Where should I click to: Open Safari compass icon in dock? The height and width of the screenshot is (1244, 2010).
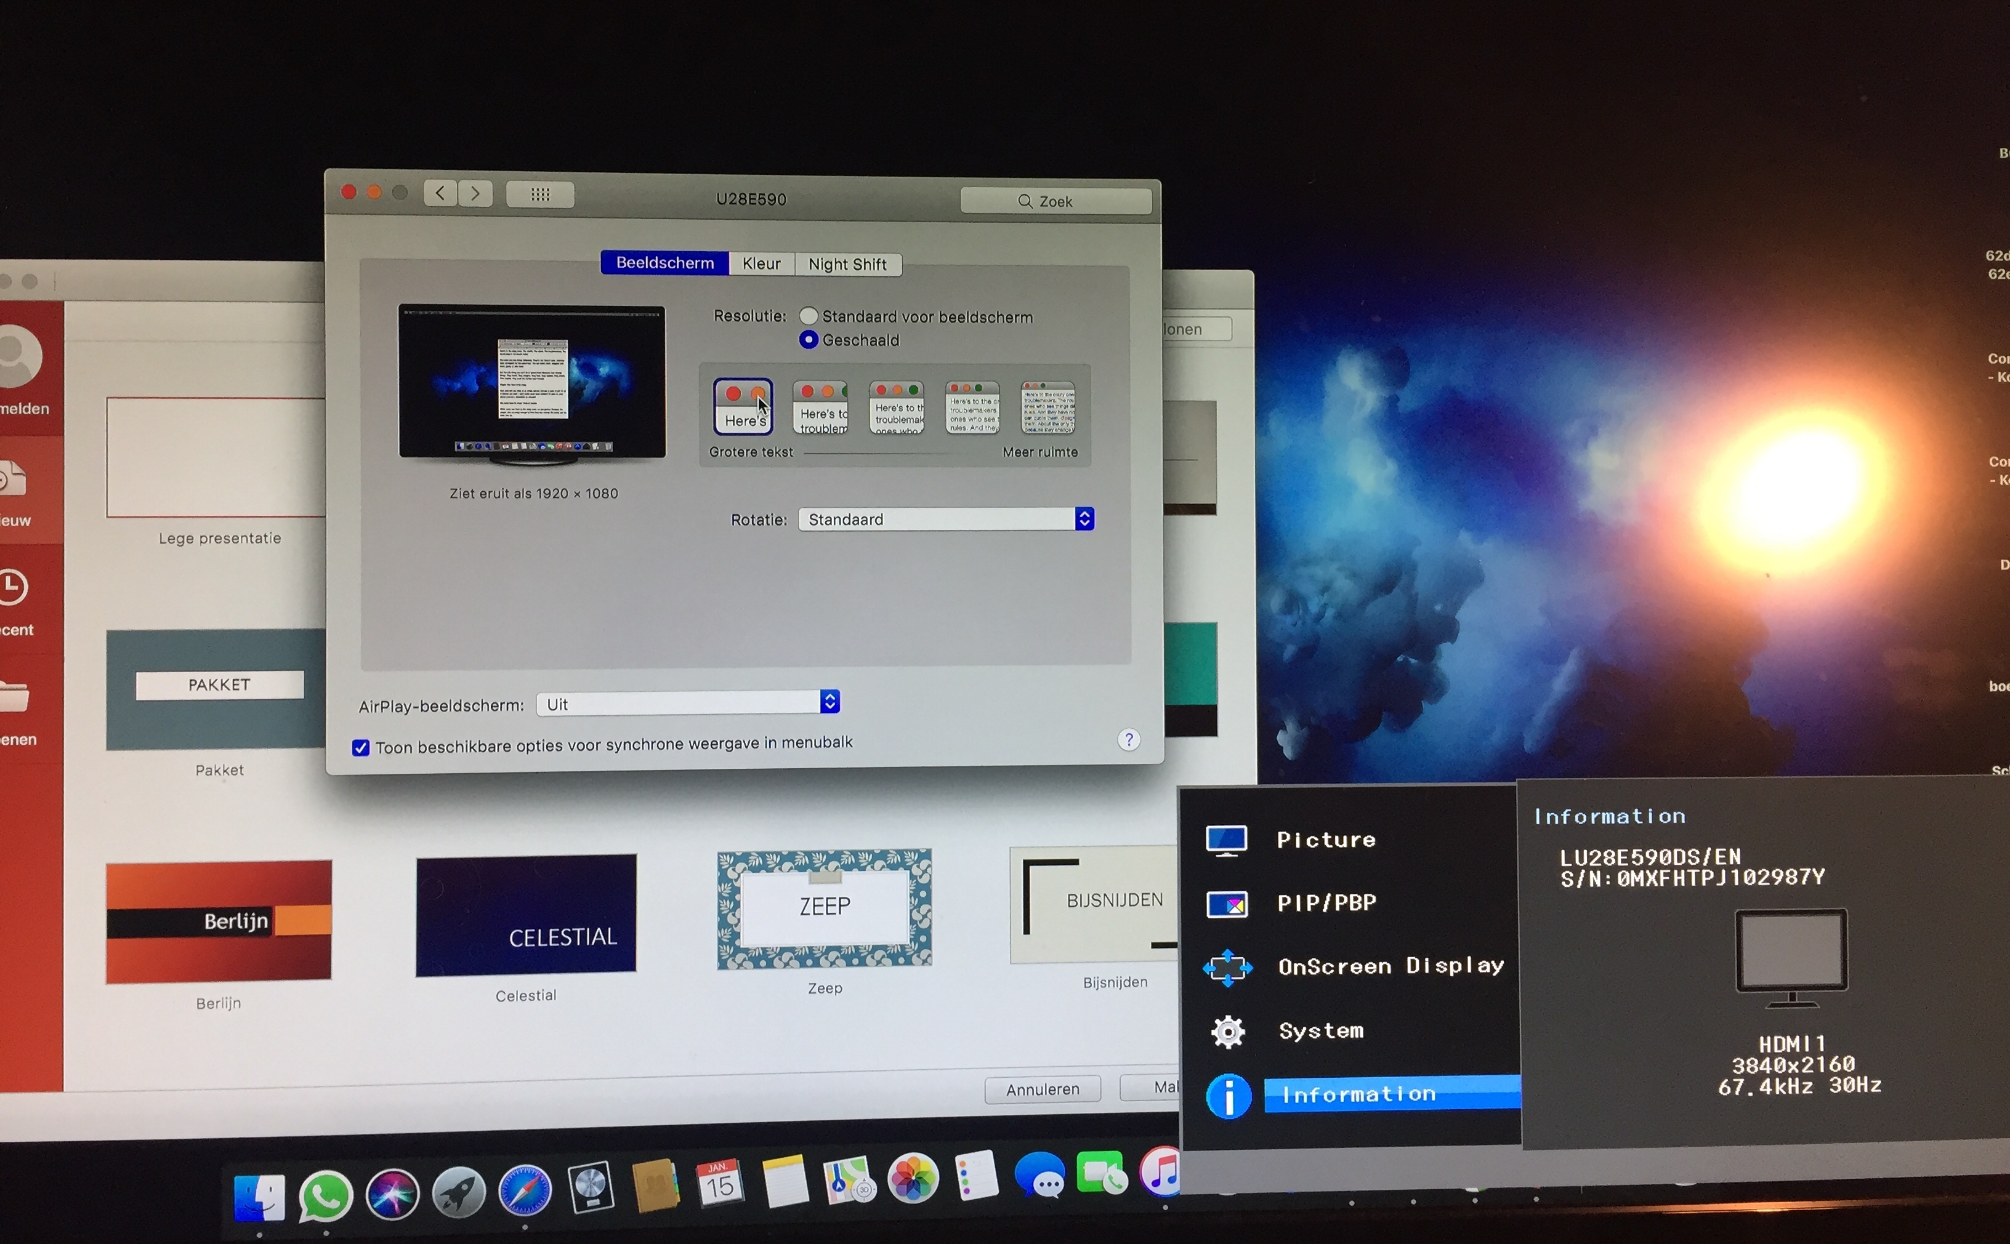click(524, 1191)
